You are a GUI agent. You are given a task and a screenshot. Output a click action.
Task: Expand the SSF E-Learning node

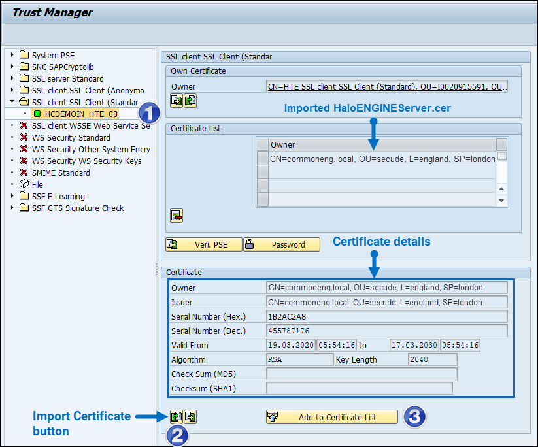click(12, 196)
